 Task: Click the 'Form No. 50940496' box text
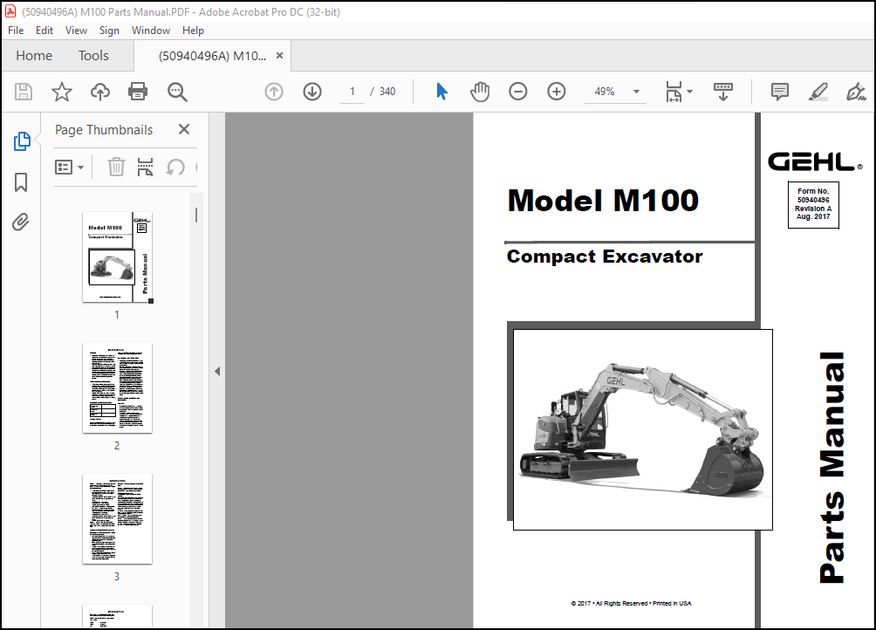click(813, 204)
